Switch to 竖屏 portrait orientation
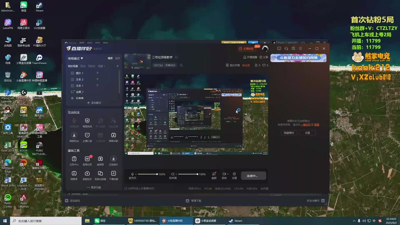This screenshot has height=225, width=400. 117,58
